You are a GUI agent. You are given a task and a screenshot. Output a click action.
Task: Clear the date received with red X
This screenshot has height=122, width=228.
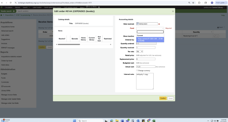coord(159,24)
